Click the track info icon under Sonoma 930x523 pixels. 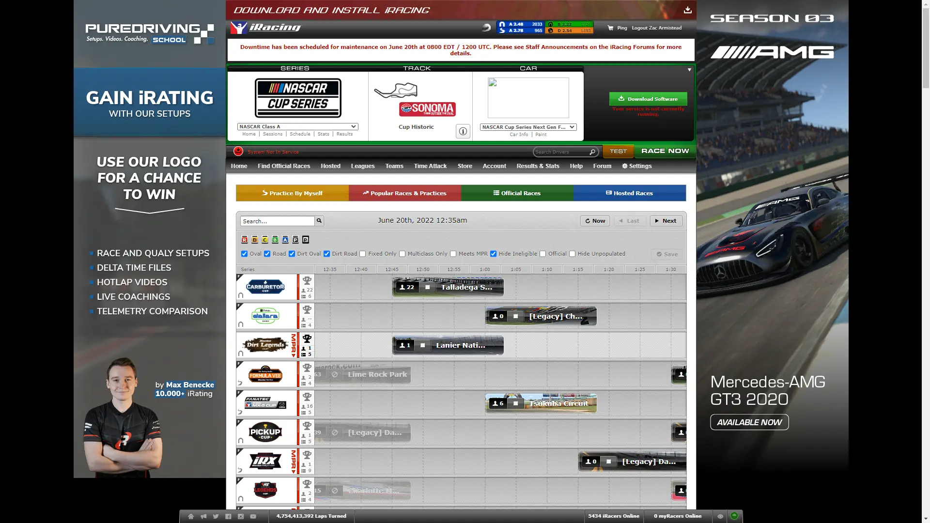click(x=463, y=131)
